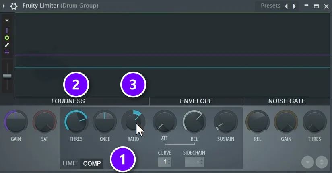Click the CURVE value box
This screenshot has width=332, height=173.
[165, 162]
